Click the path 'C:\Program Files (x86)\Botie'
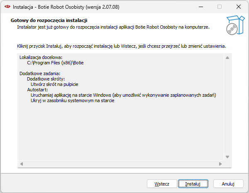This screenshot has height=193, width=249. tap(55, 63)
